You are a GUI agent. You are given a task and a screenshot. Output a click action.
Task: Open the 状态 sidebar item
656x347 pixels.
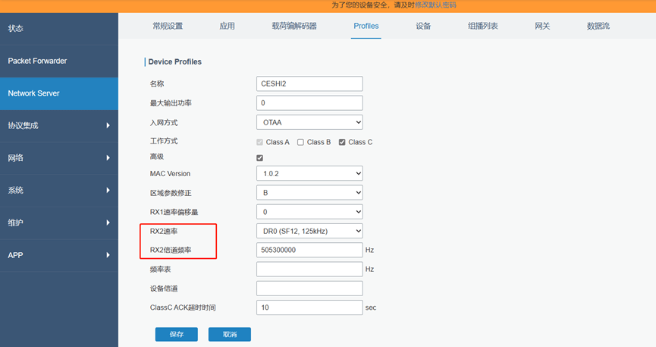click(59, 29)
